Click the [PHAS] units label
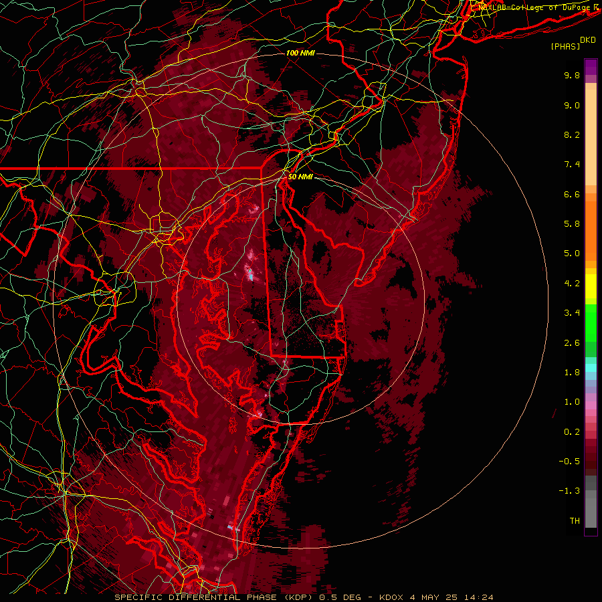 click(x=565, y=46)
